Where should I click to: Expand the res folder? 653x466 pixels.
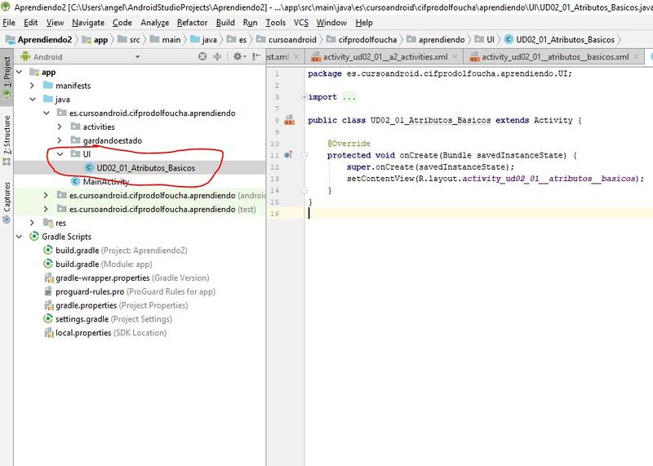coord(32,223)
